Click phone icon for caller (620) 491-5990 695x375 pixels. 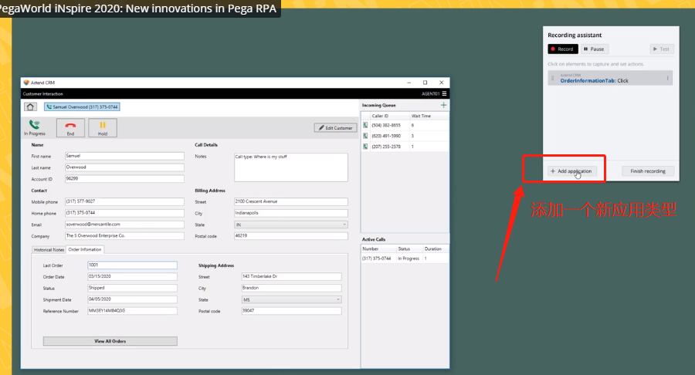coord(365,136)
